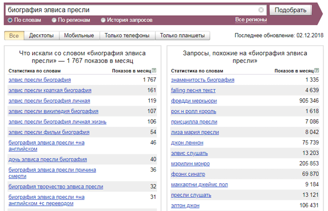Select the 'По регионам' radio button

54,20
